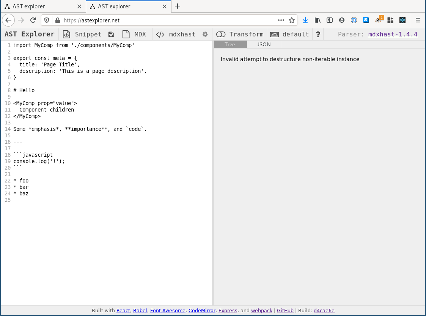Click the description property line
This screenshot has height=316, width=426.
tap(83, 71)
